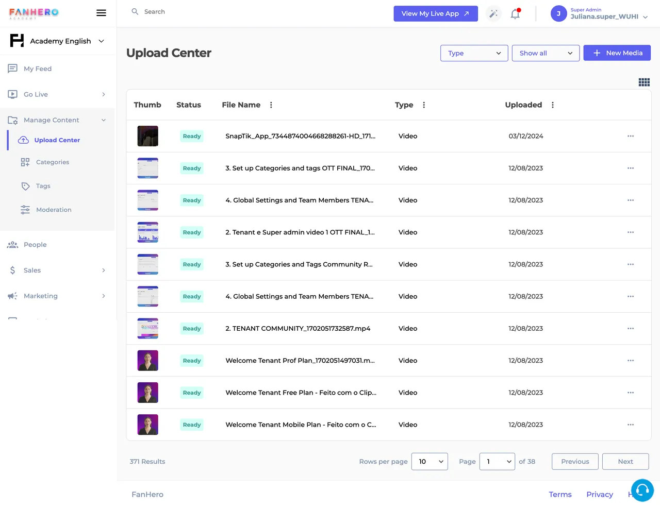Click the FanHero Academy logo
660x508 pixels.
click(34, 13)
